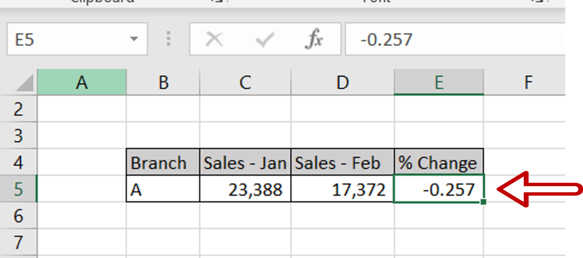
Task: Click the cell containing A in Branch column
Action: click(x=162, y=190)
